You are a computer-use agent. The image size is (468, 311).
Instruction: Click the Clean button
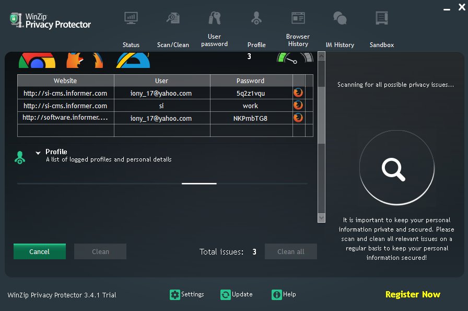100,251
